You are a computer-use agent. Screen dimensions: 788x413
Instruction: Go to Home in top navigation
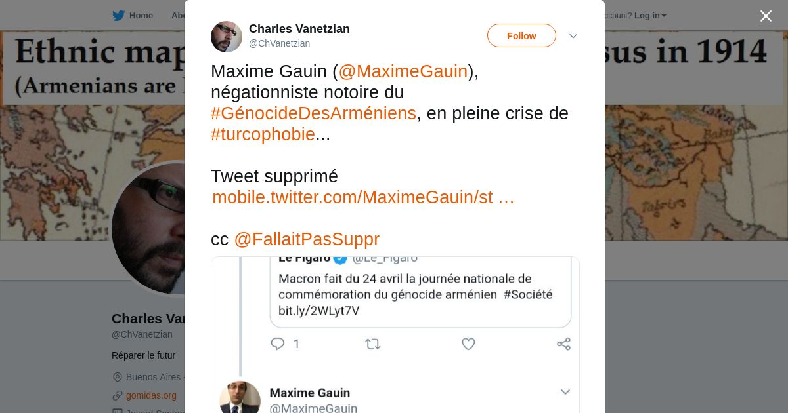141,16
